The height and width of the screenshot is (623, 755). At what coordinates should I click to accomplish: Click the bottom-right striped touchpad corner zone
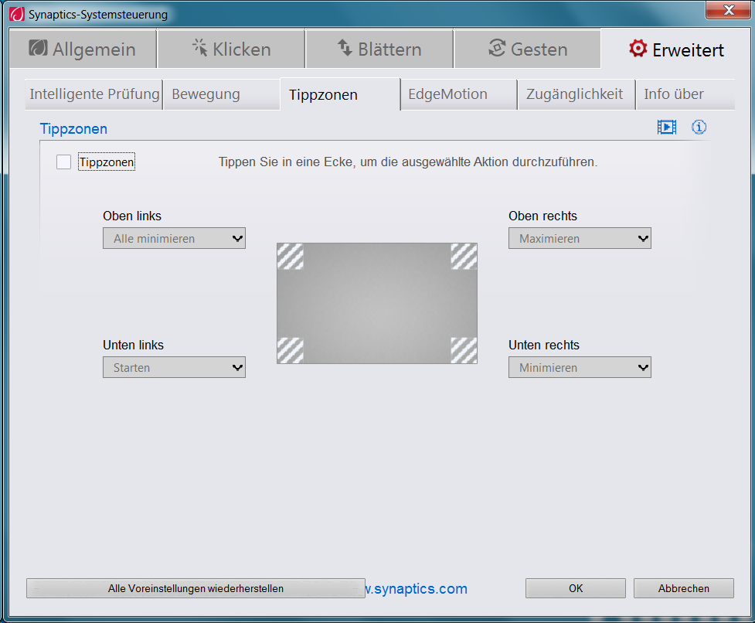tap(464, 350)
